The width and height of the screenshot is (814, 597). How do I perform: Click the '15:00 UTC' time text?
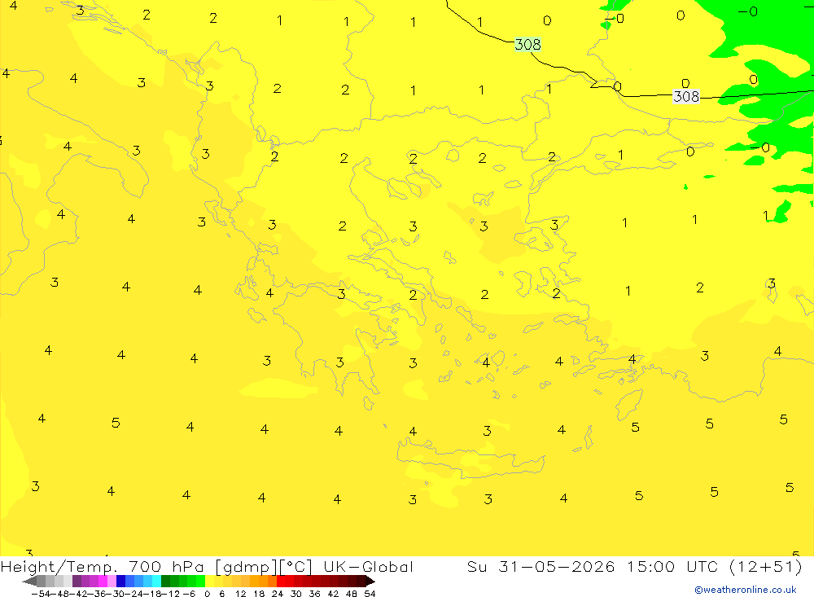coord(672,566)
